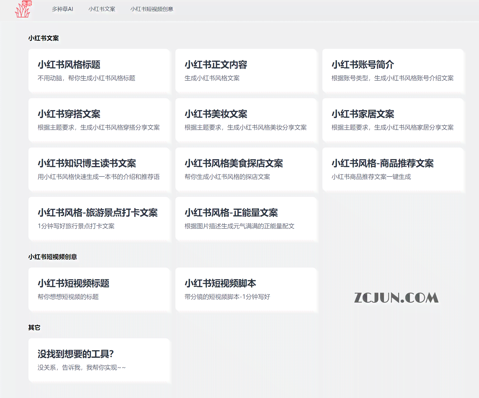The image size is (479, 398).
Task: Click the 小红书短视频创意 section heading
Action: pyautogui.click(x=53, y=257)
